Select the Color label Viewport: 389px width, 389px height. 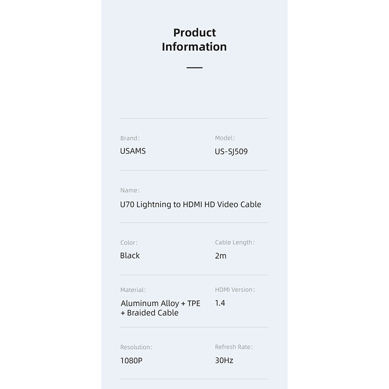click(x=129, y=242)
